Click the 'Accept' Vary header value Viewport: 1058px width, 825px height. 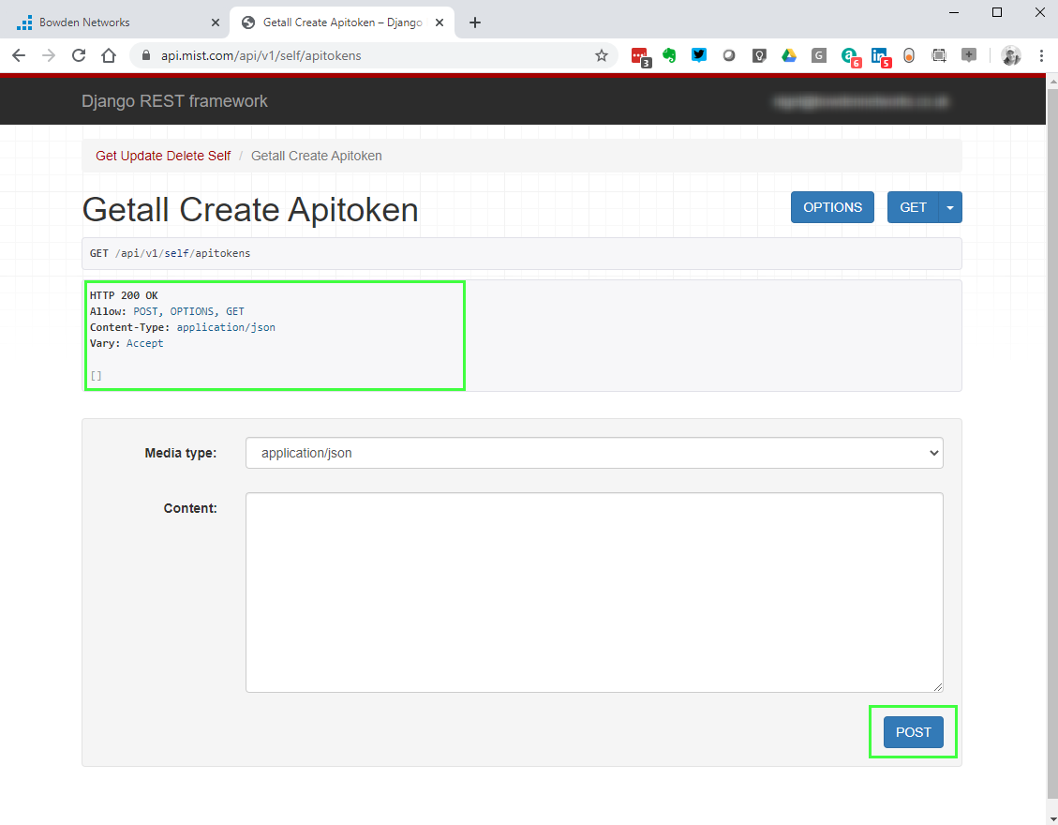coord(145,344)
